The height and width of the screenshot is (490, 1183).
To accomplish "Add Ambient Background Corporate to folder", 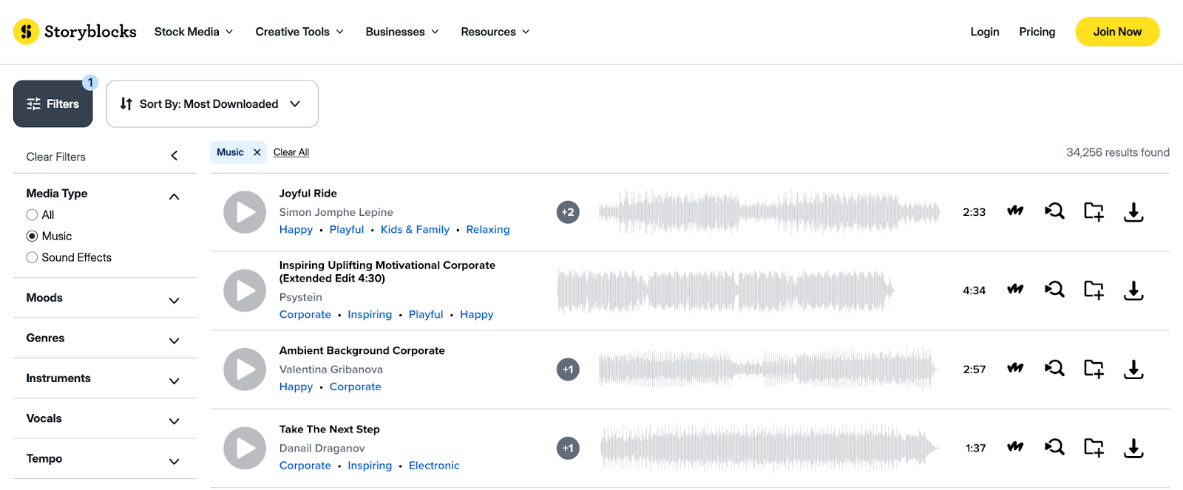I will point(1094,369).
